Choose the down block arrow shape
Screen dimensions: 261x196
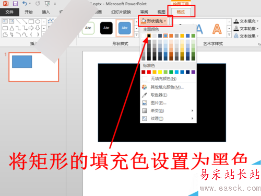[x=38, y=28]
